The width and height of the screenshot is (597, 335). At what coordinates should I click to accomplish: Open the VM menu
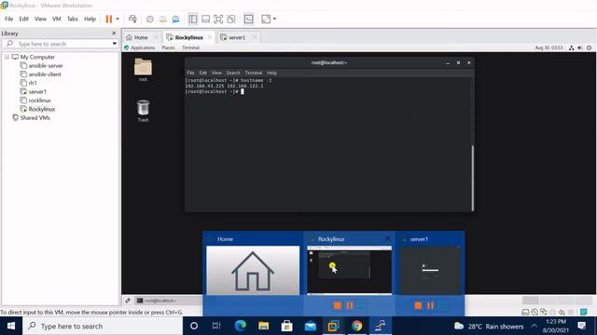(57, 19)
